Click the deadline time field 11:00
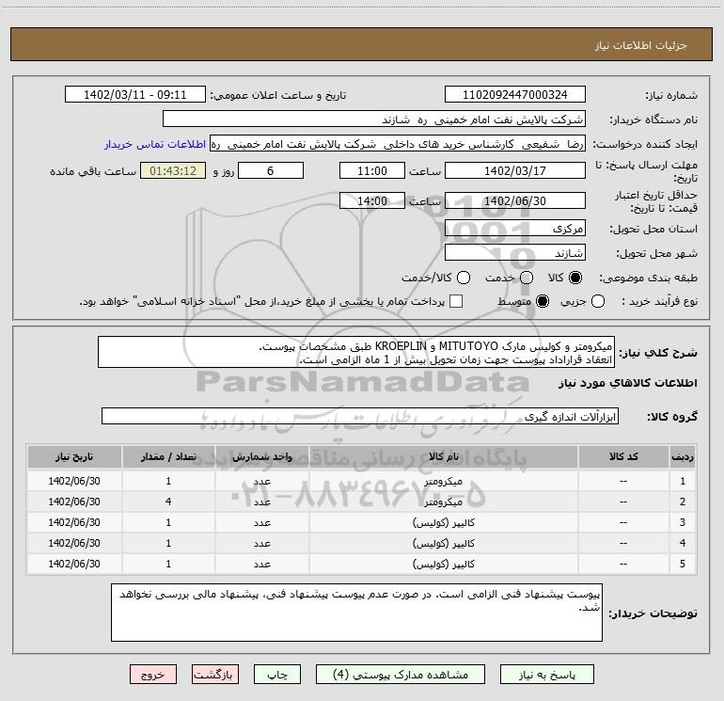This screenshot has height=701, width=724. tap(372, 170)
